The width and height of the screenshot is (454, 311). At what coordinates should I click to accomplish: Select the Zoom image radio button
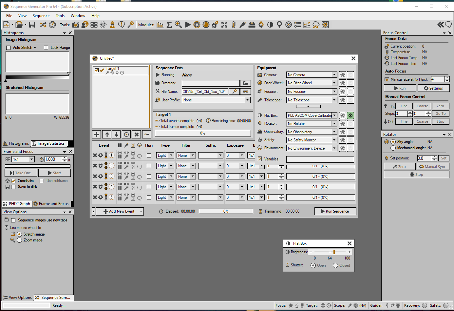click(19, 240)
